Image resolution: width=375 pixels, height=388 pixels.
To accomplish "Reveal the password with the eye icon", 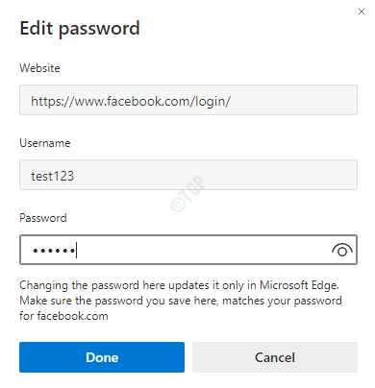I will click(342, 250).
